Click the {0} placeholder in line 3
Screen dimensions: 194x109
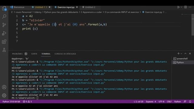point(75,25)
